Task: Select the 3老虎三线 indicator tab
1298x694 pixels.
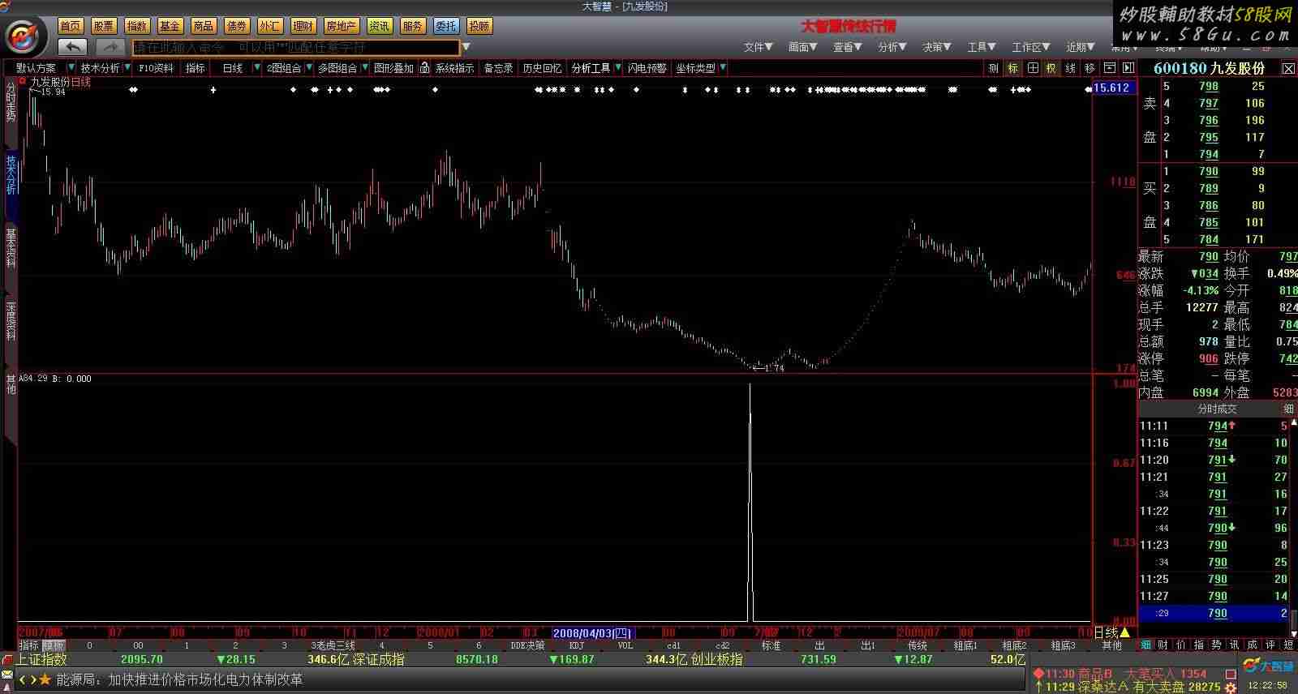Action: click(x=333, y=645)
